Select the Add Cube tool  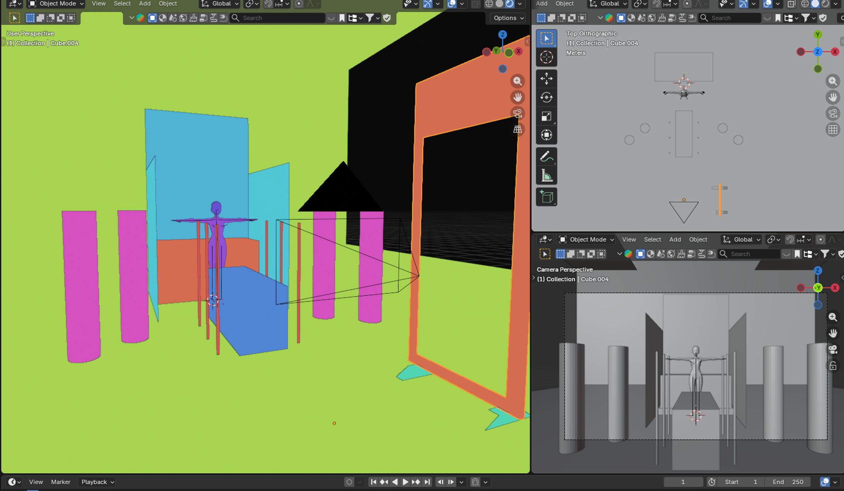(x=546, y=197)
